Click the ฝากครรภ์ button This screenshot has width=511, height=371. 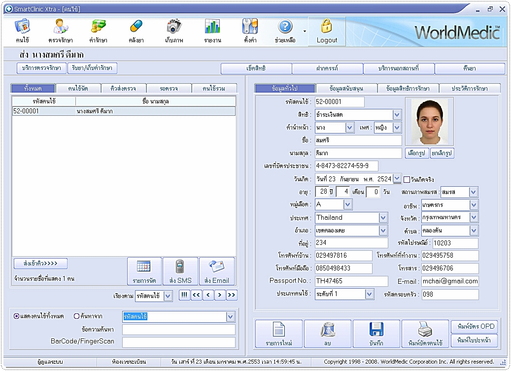(x=327, y=68)
